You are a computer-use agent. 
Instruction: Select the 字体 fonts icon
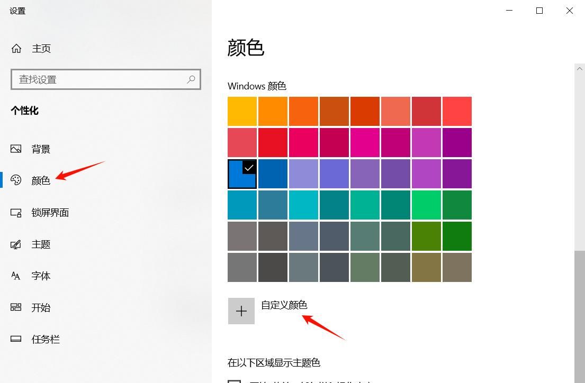click(x=15, y=276)
